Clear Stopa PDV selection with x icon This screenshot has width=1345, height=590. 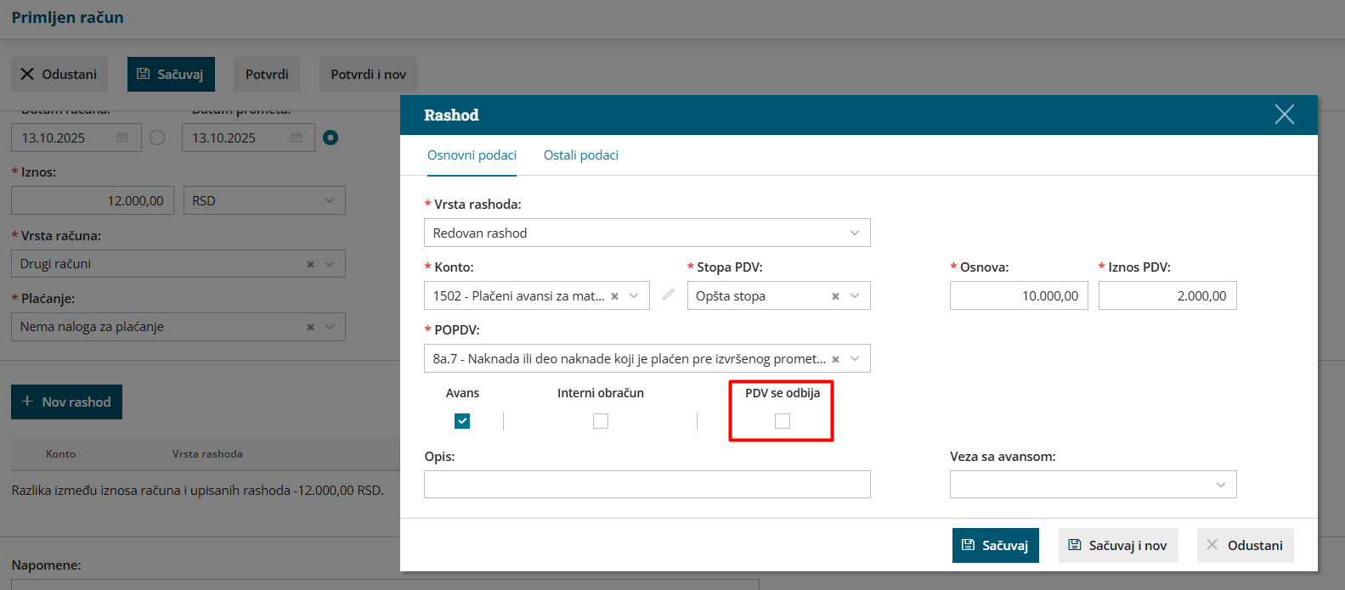(x=835, y=296)
